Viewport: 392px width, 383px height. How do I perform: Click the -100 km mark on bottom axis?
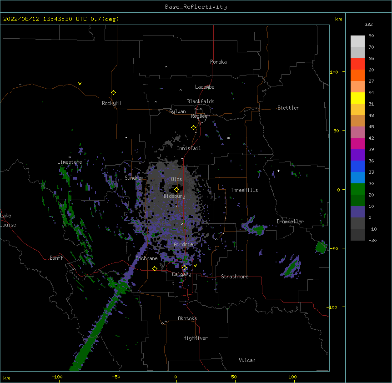(57, 377)
